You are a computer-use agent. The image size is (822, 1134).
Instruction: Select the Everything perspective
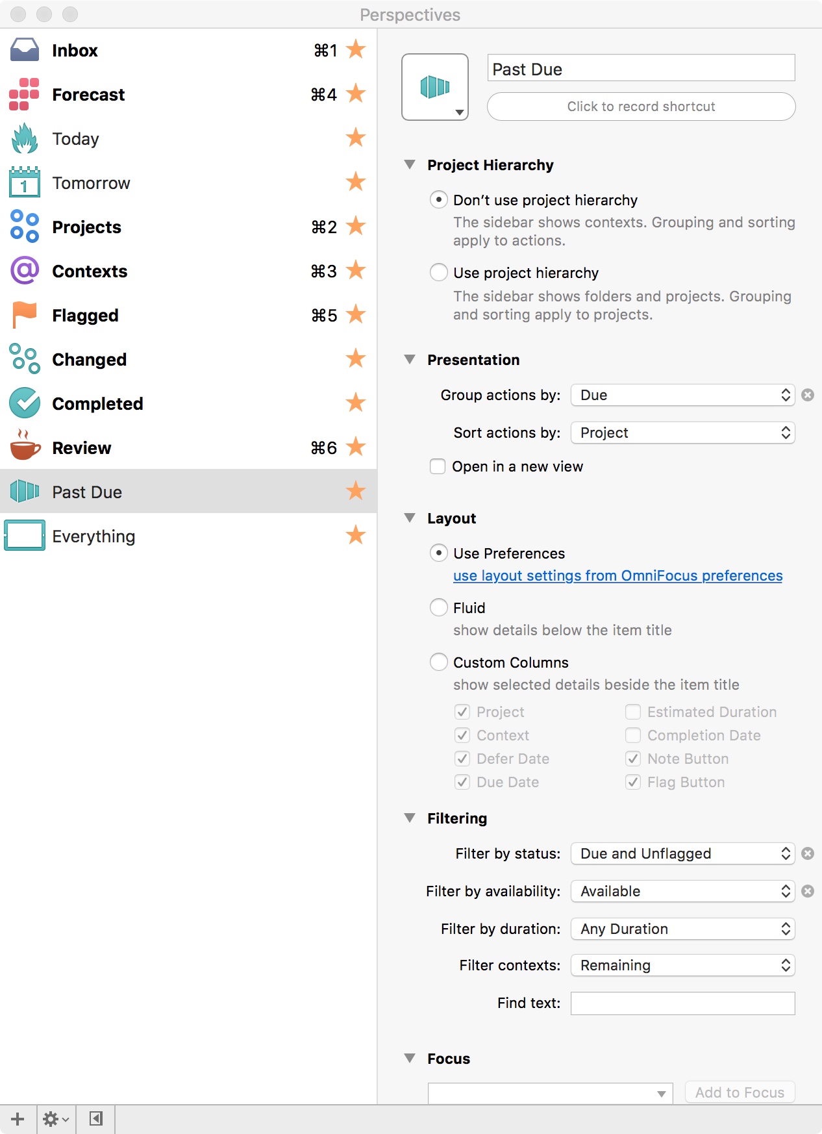93,536
